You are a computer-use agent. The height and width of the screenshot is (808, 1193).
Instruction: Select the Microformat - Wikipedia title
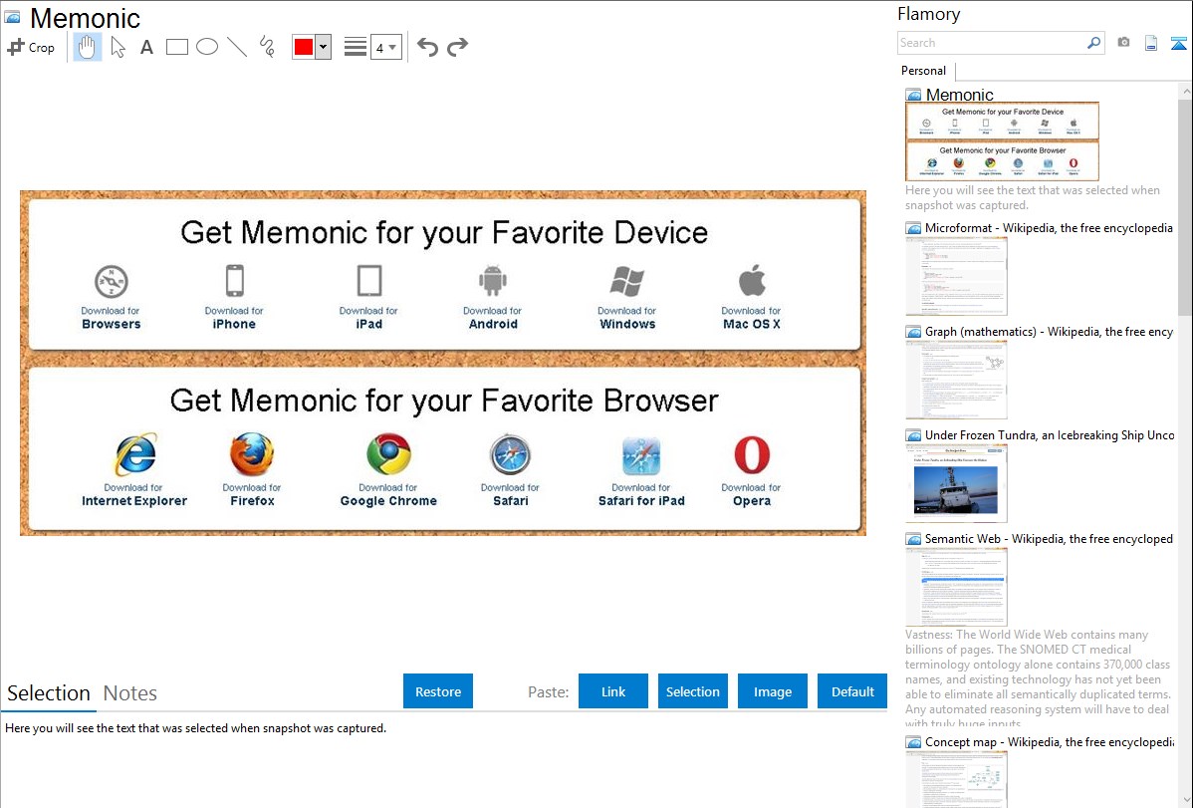(1049, 228)
